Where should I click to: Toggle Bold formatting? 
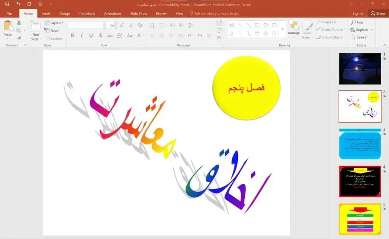point(72,35)
